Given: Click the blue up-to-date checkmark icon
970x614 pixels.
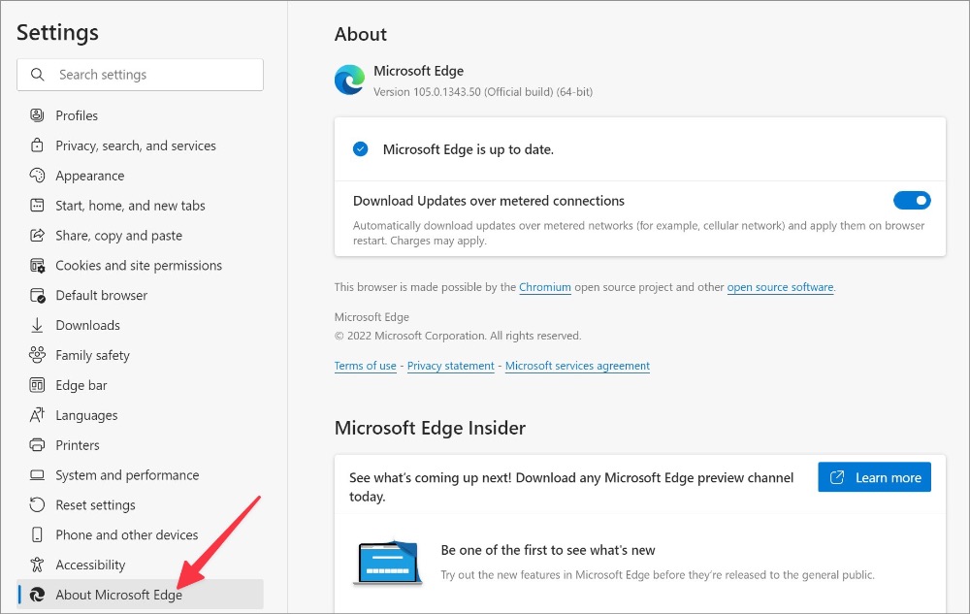Looking at the screenshot, I should (x=360, y=149).
